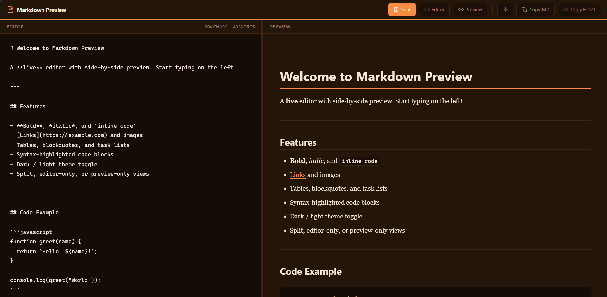This screenshot has width=607, height=297.
Task: Click the split divider between editor and preview
Action: pos(262,158)
